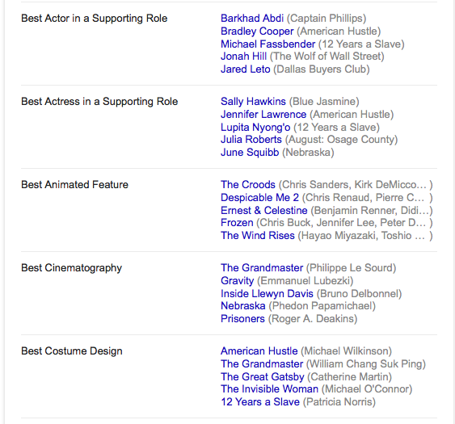
Task: Select The Invisible Woman link
Action: (x=269, y=389)
